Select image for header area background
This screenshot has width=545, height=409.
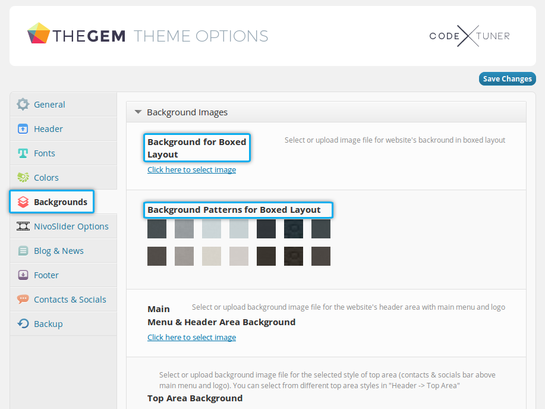[191, 338]
